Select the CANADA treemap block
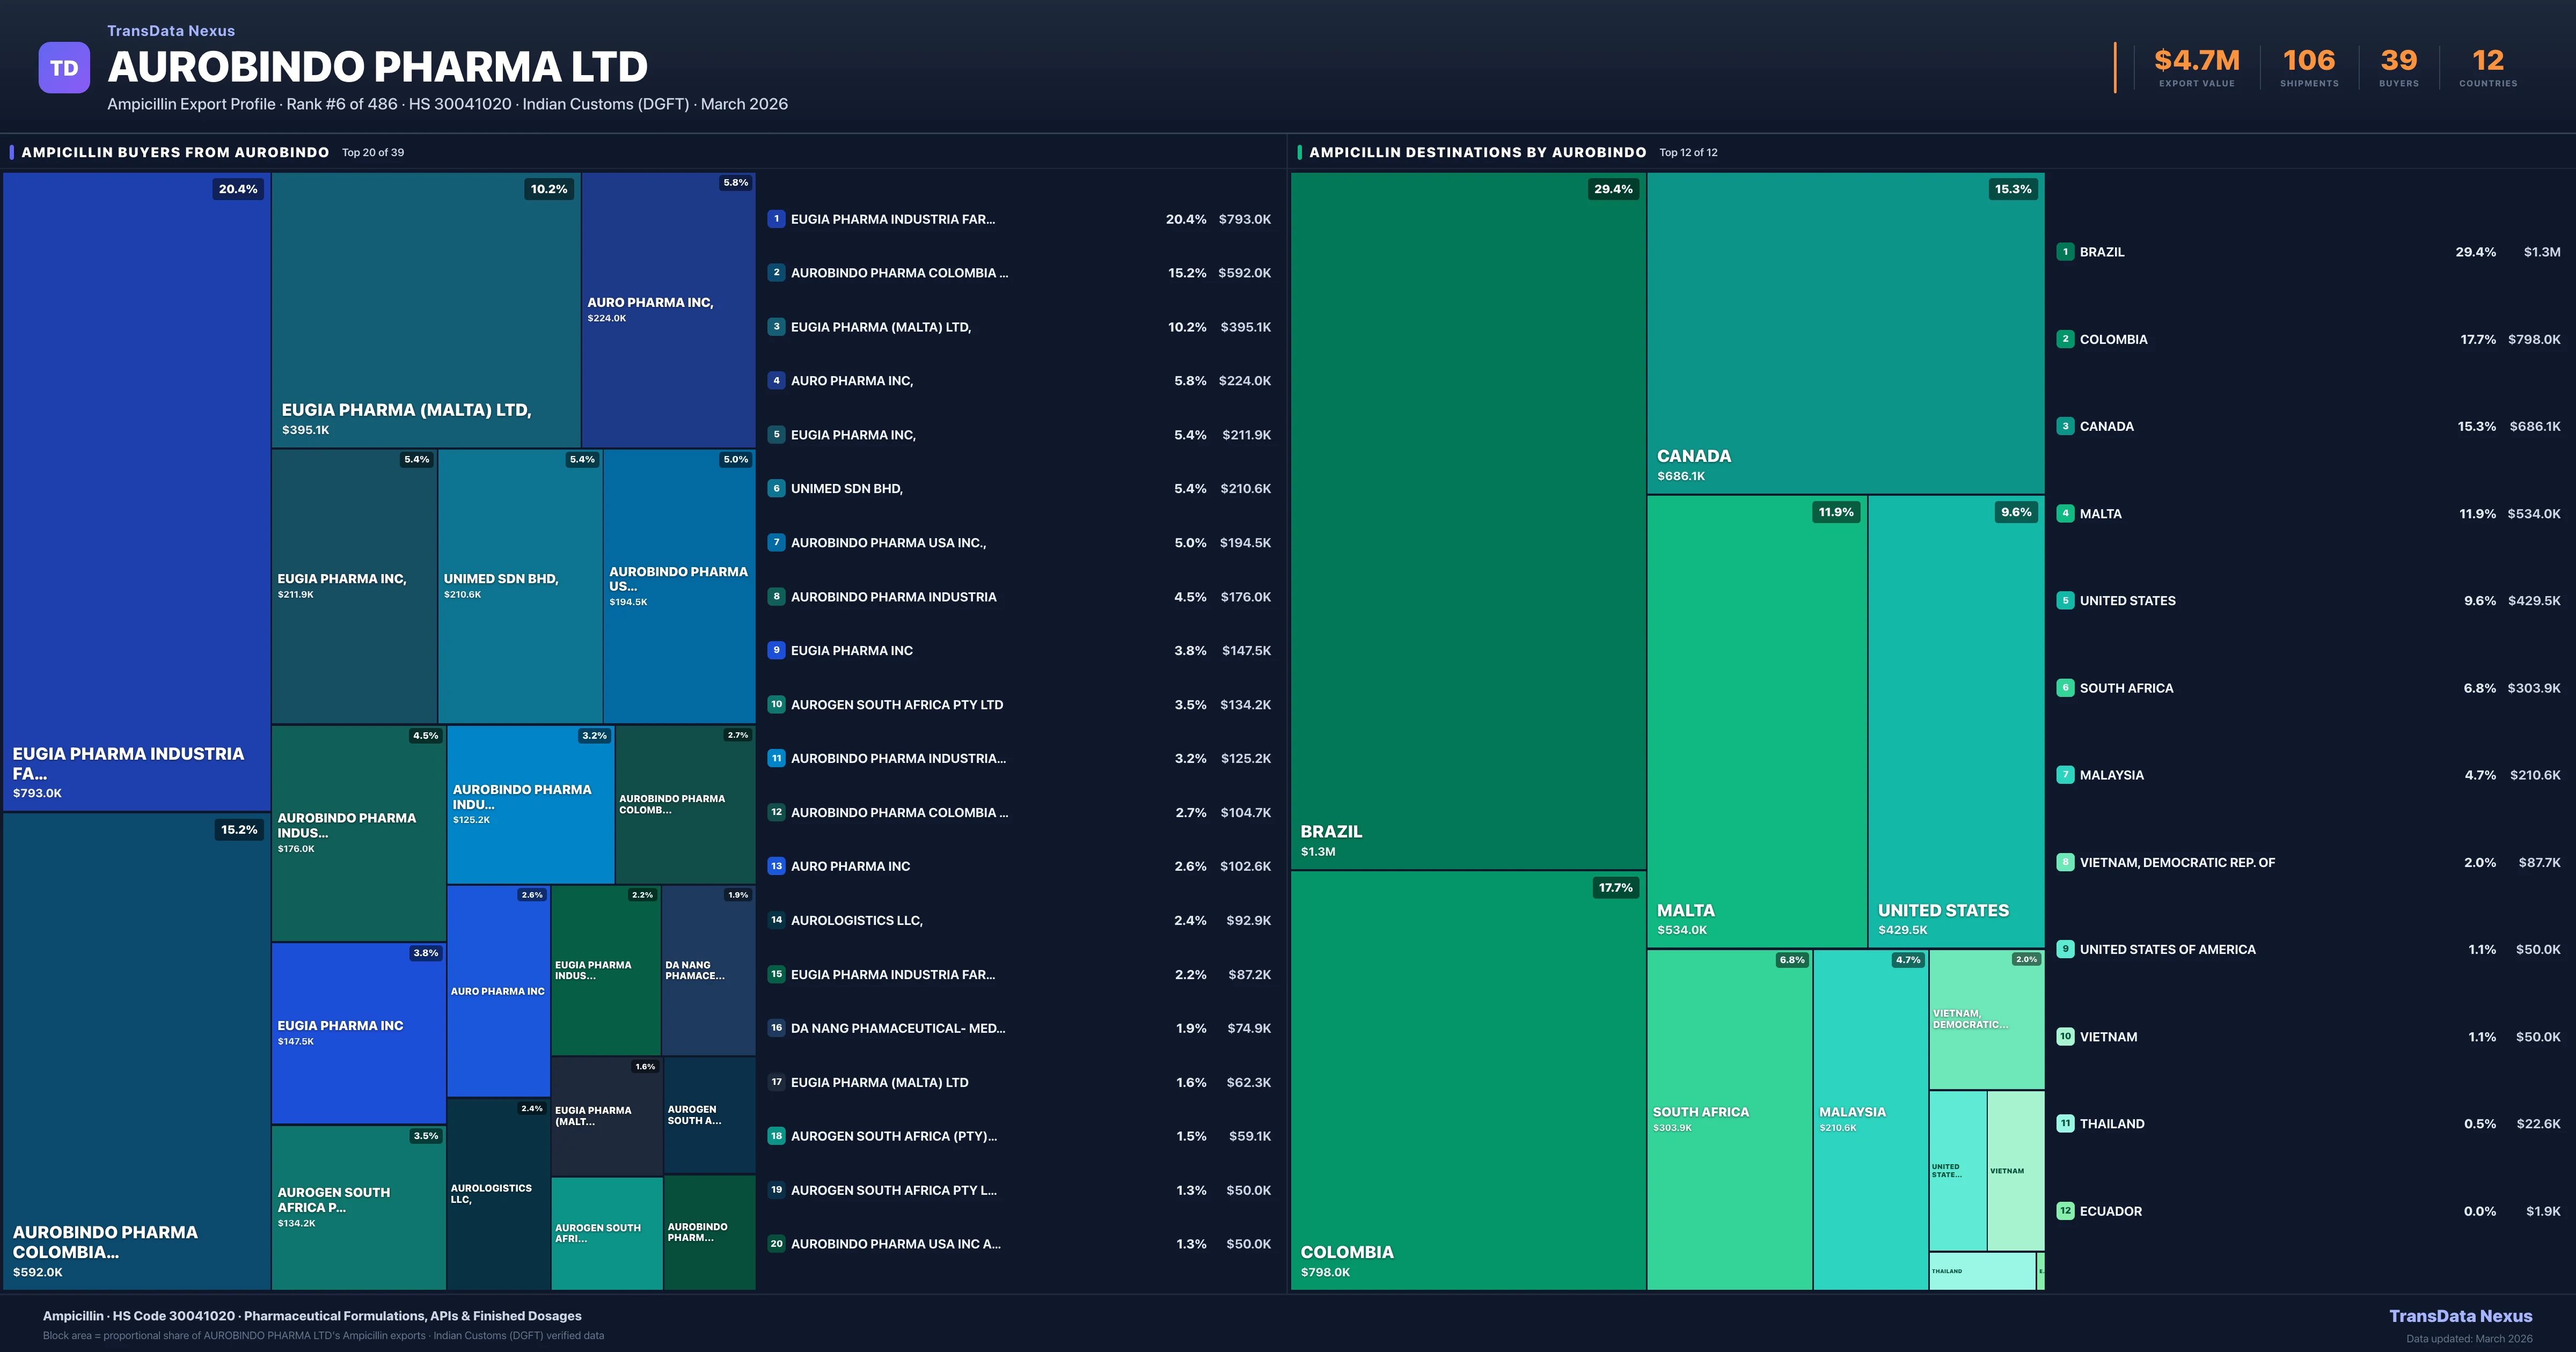2576x1352 pixels. point(1845,333)
